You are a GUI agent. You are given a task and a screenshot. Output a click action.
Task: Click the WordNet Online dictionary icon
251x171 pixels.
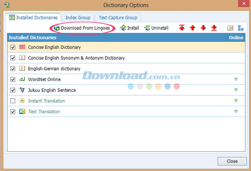(x=22, y=79)
